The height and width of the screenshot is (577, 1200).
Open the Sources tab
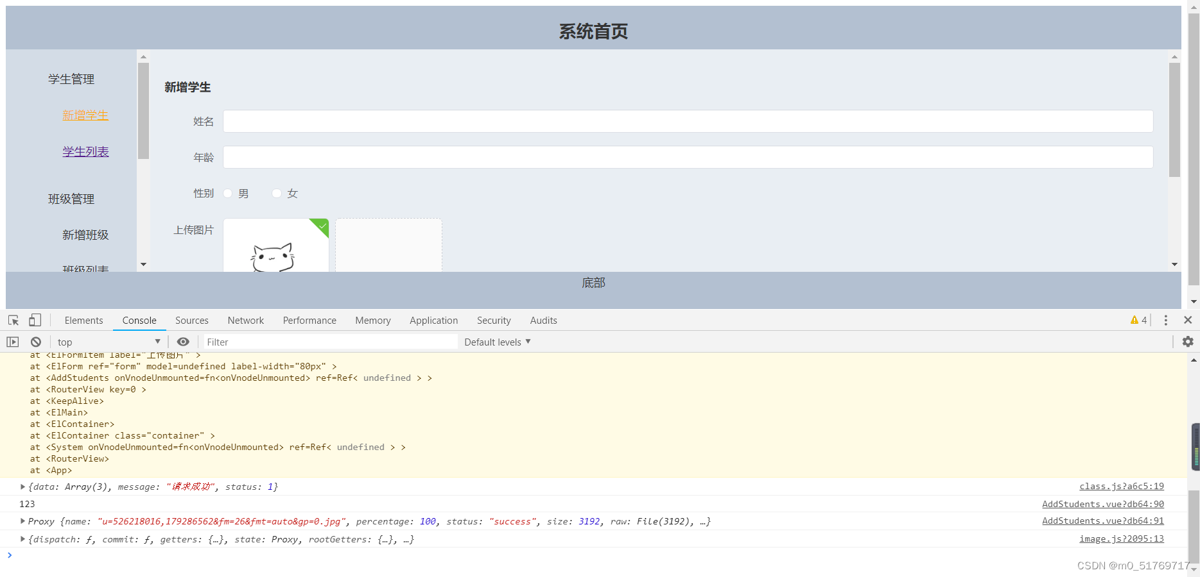[x=192, y=320]
